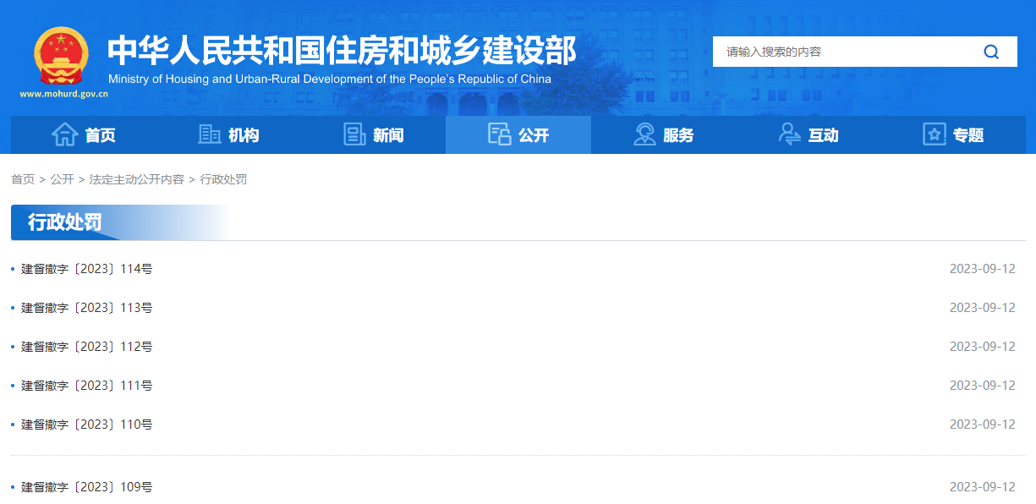The height and width of the screenshot is (504, 1036).
Task: Click the date in the 114号 row
Action: point(982,269)
